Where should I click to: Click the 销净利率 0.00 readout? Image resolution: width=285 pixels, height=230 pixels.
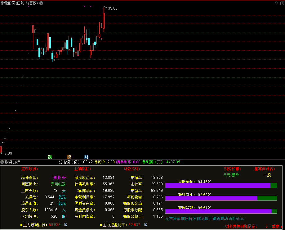click(128, 162)
